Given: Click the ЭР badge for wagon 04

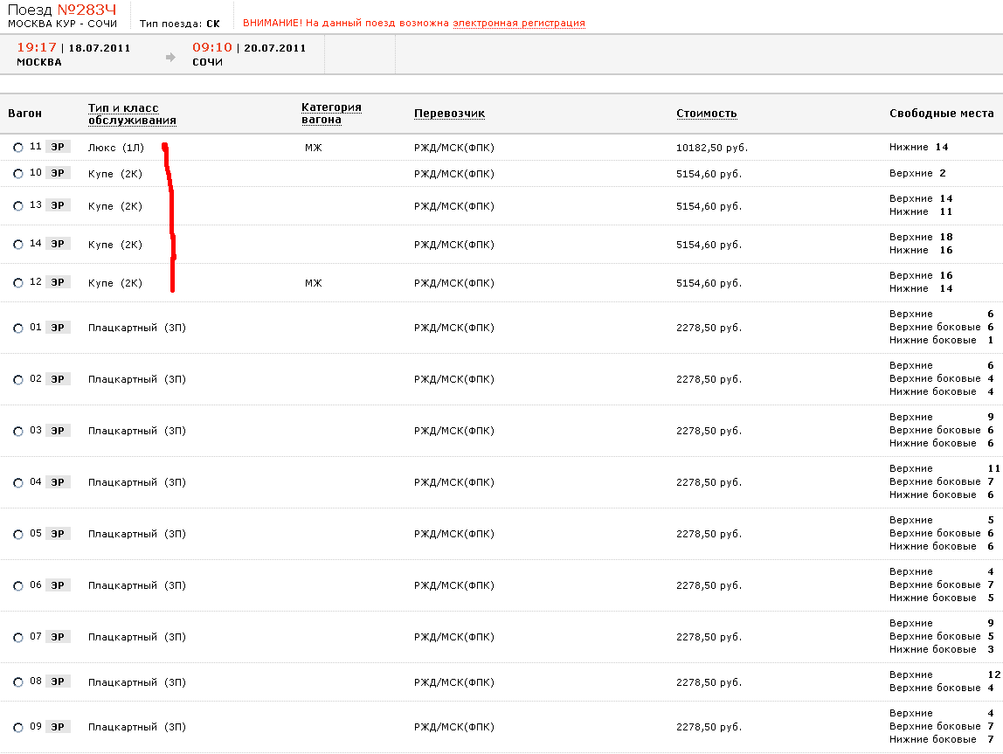Looking at the screenshot, I should click(58, 482).
